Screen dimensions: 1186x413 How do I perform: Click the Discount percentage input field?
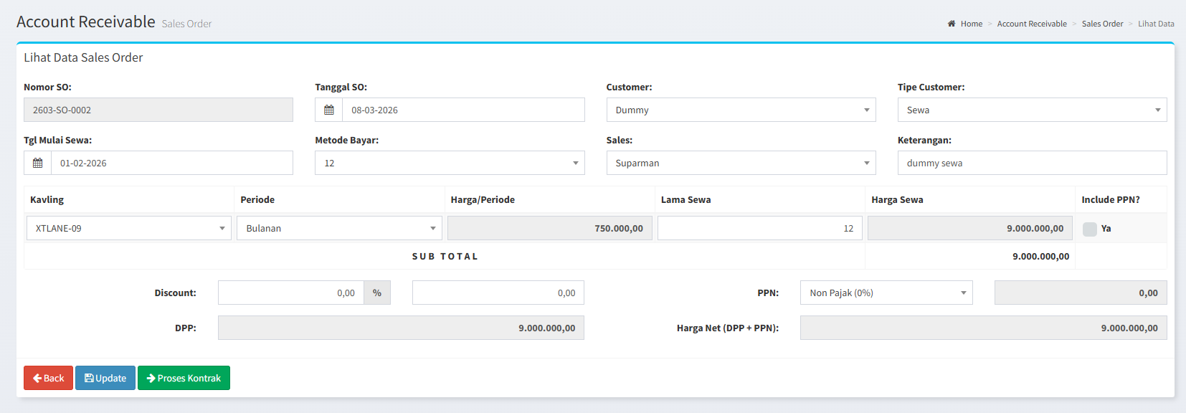(290, 293)
